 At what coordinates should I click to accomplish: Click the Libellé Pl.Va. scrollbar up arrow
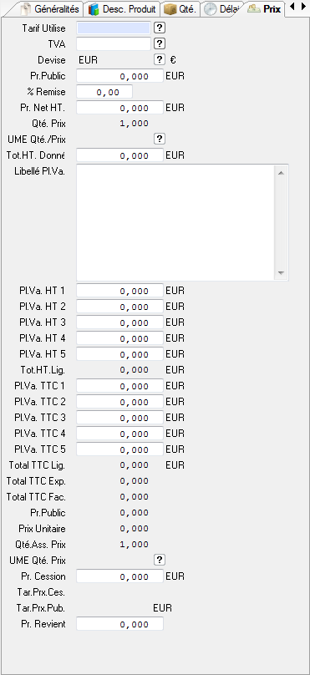(x=281, y=173)
